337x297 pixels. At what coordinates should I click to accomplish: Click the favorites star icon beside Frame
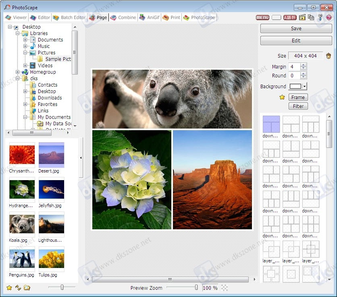[282, 97]
